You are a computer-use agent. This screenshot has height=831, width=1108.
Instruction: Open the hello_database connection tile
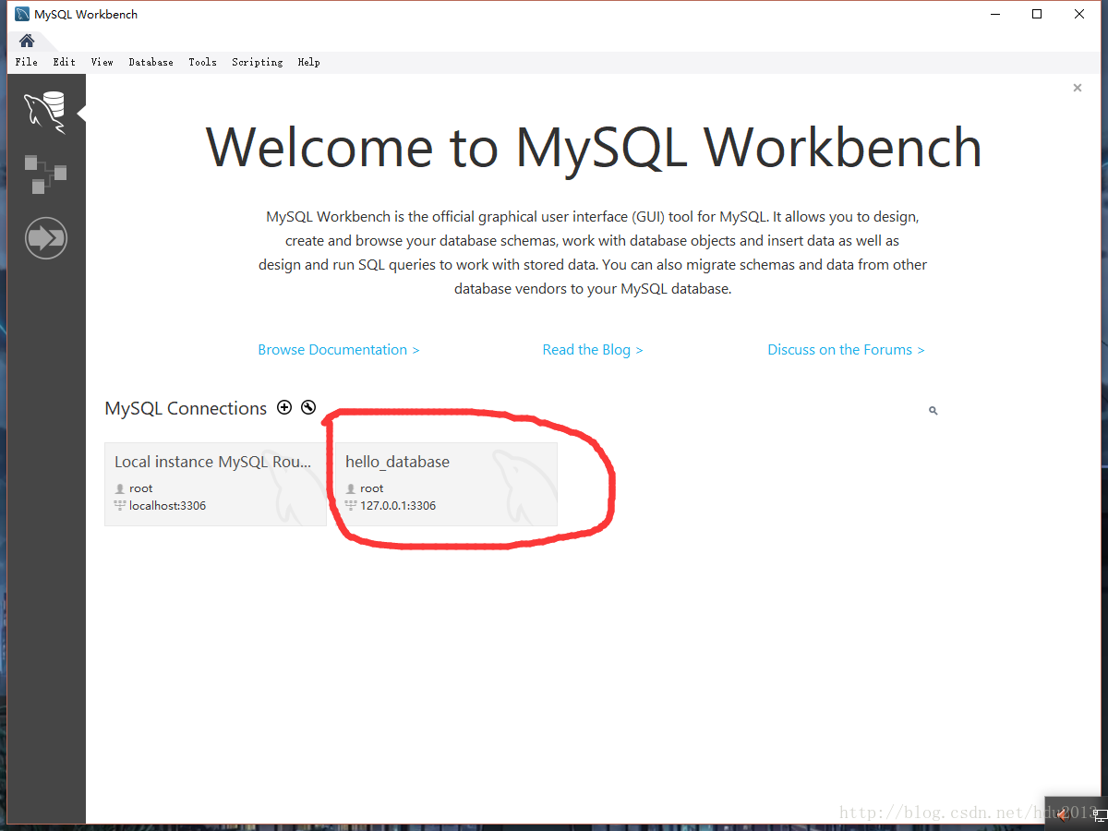click(x=446, y=484)
